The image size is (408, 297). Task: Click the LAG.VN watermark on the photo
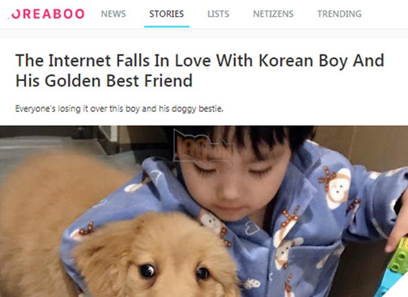click(x=204, y=148)
